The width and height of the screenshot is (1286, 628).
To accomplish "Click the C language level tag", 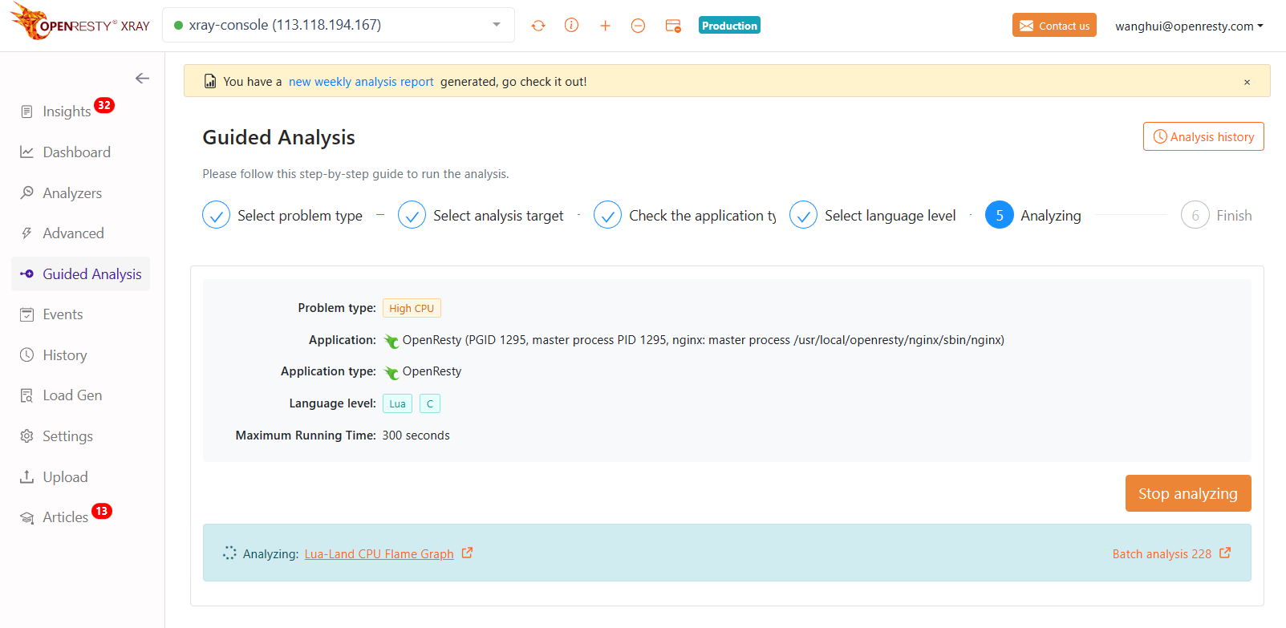I will [430, 403].
